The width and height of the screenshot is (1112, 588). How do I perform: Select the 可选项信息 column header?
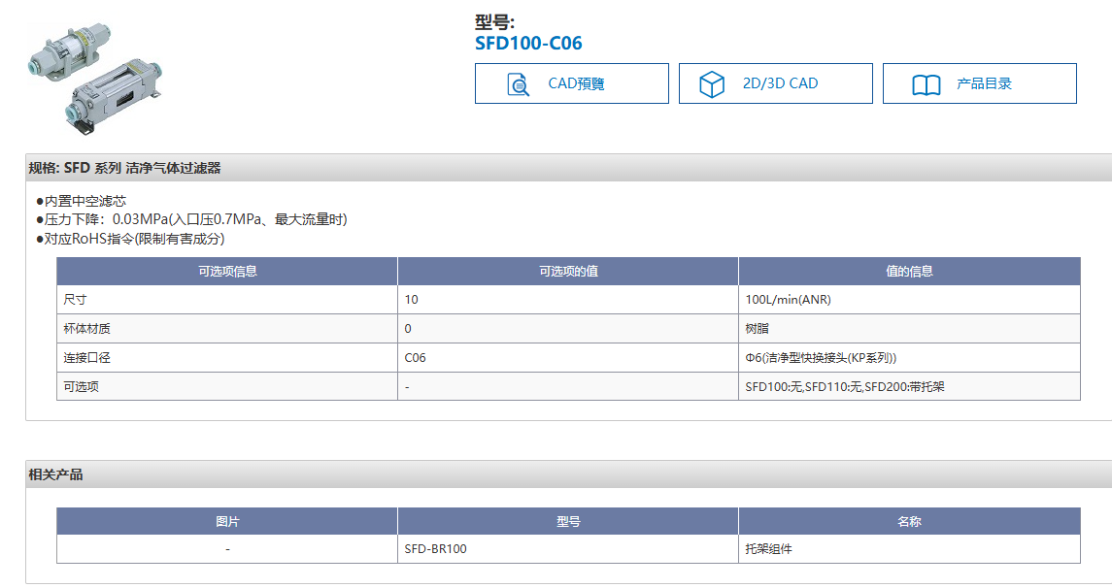(x=227, y=272)
